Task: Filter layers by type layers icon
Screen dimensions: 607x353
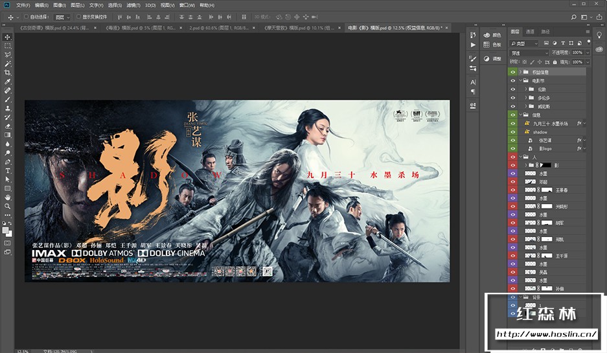Action: click(563, 43)
